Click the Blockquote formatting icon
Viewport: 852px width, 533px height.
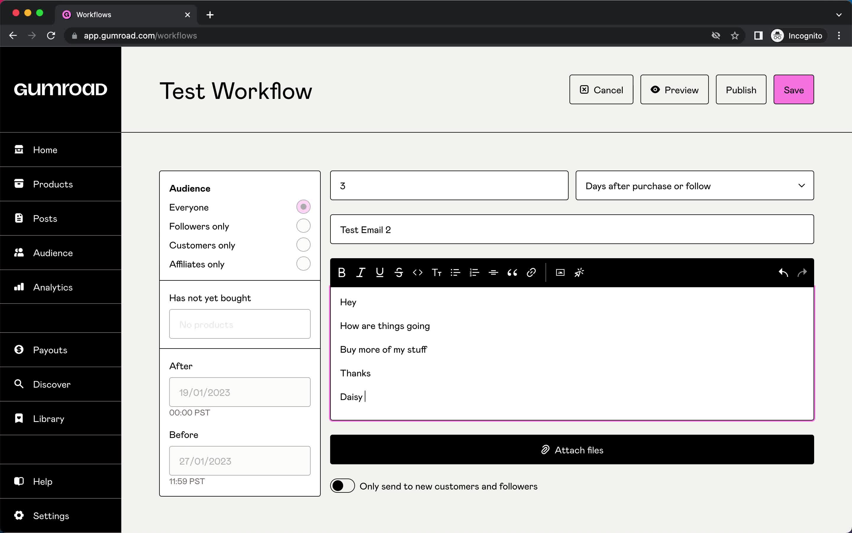click(511, 272)
